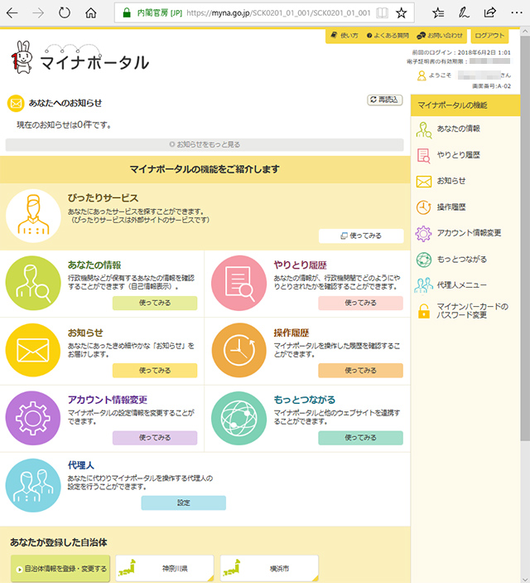The height and width of the screenshot is (583, 530).
Task: Click green 使ってみる under あなたの情報
Action: [155, 303]
